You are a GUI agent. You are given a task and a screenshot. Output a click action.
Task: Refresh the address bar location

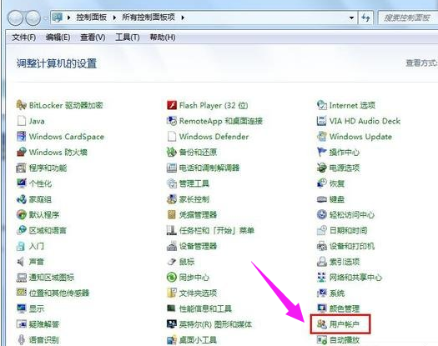(365, 18)
